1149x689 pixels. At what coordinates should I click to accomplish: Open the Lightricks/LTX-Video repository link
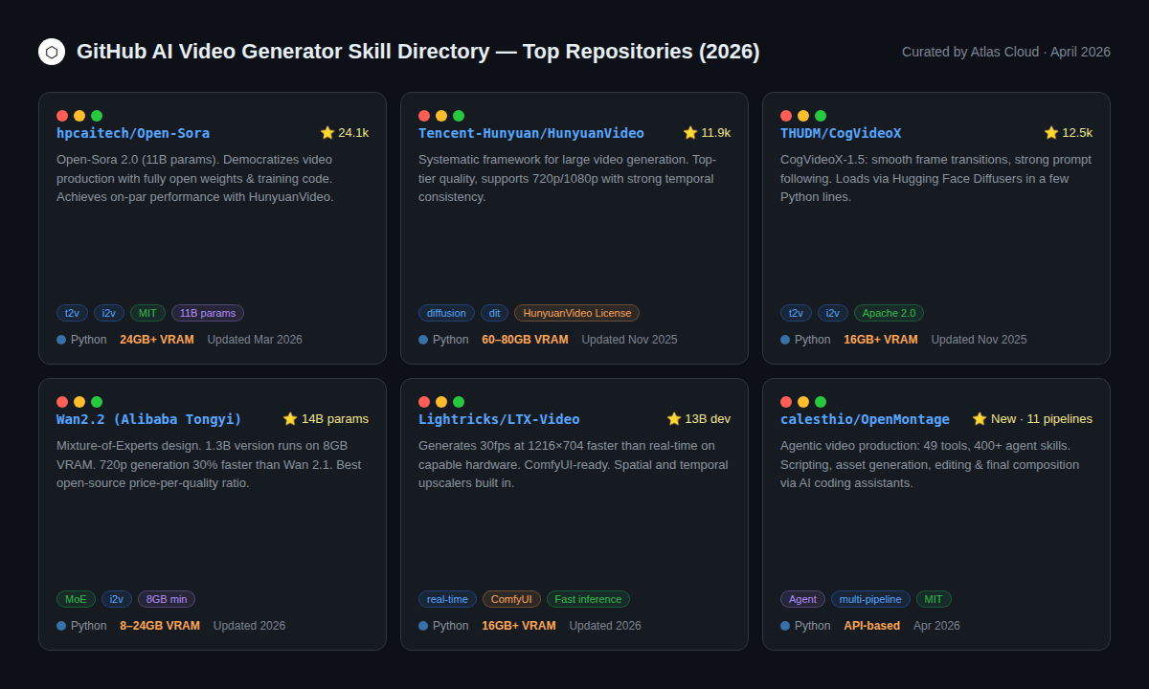click(x=499, y=418)
